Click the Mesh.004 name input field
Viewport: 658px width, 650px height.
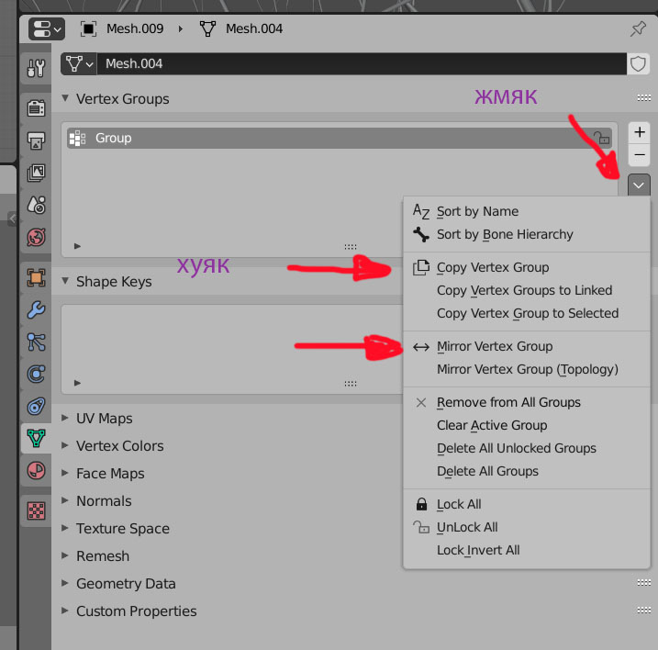[x=362, y=64]
